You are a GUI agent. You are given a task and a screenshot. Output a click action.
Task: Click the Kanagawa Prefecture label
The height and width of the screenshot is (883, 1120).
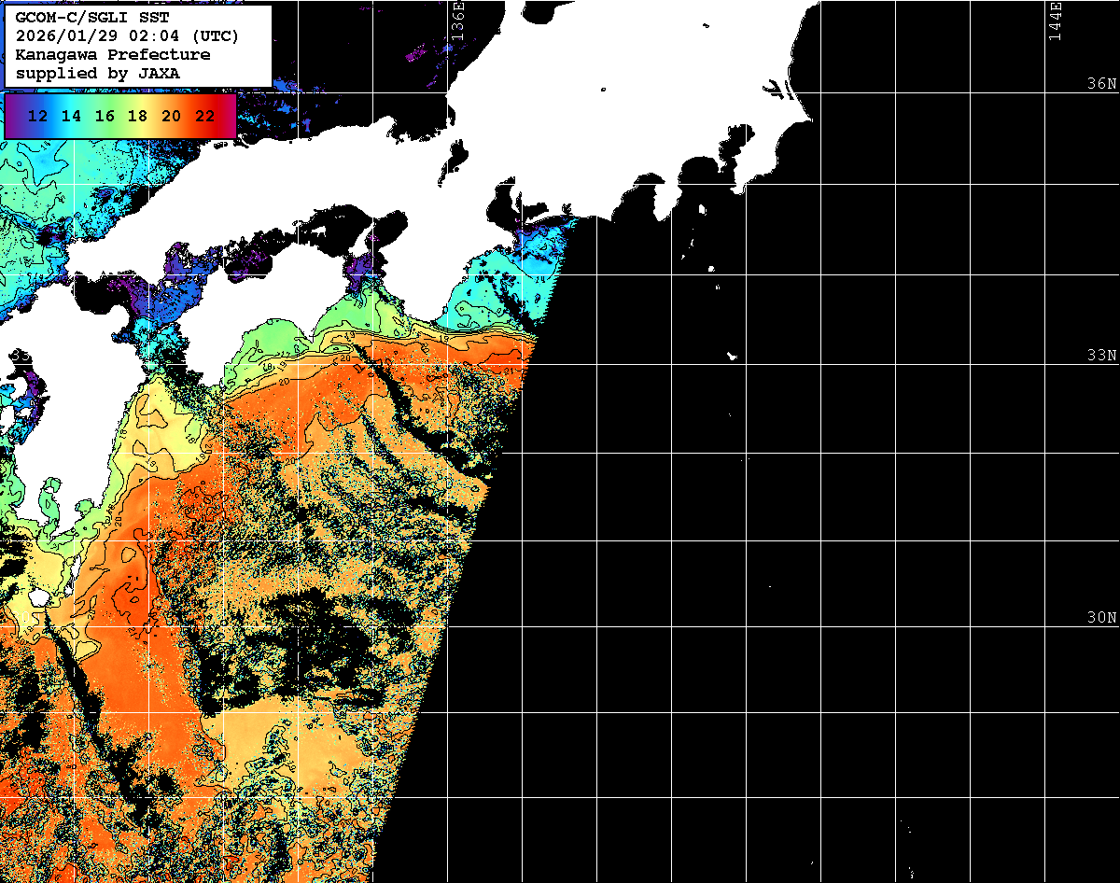coord(112,54)
